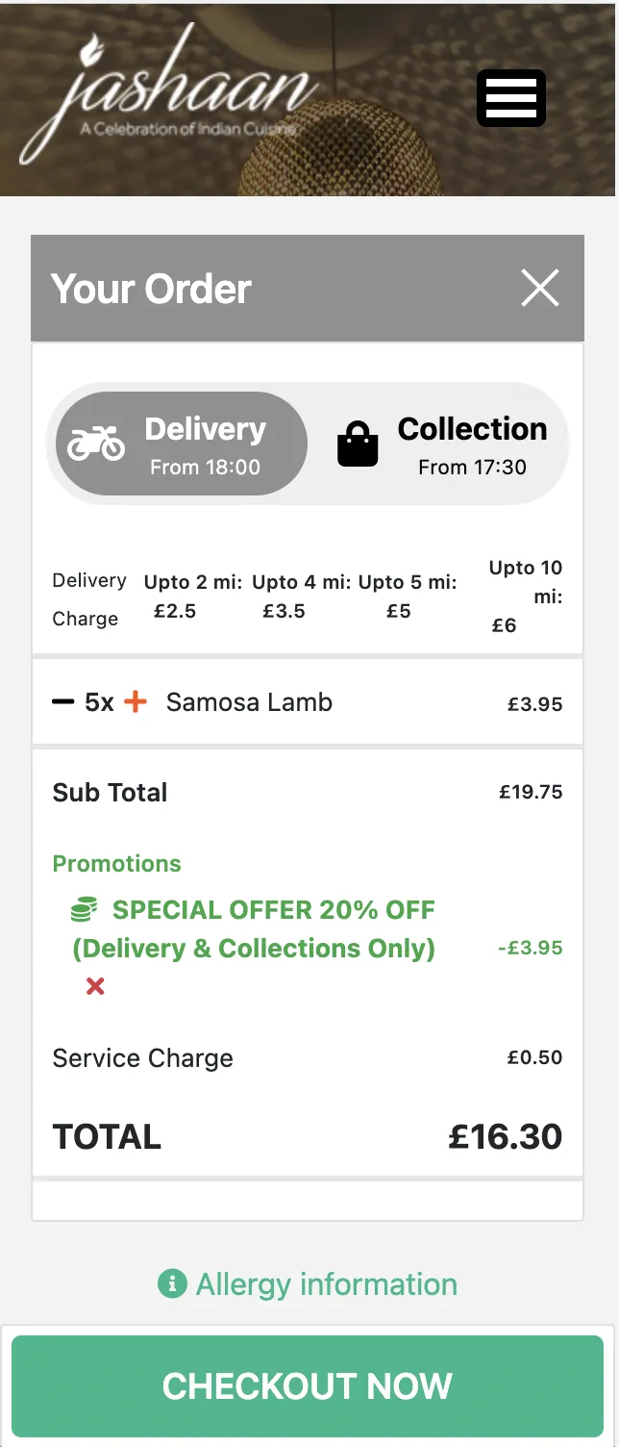The image size is (619, 1447).
Task: Remove the promotion using the red X icon
Action: pyautogui.click(x=93, y=986)
